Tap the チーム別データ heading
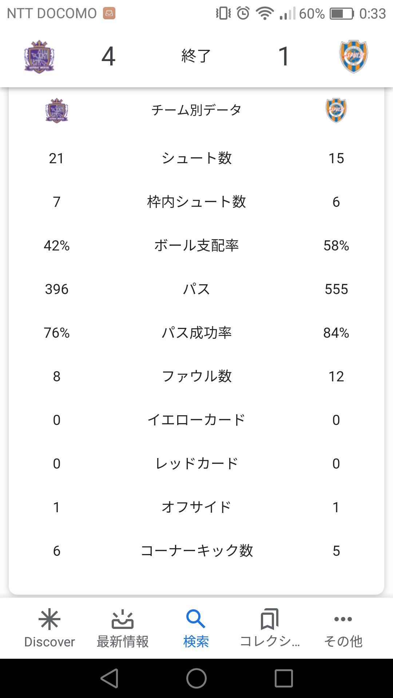This screenshot has height=698, width=393. point(196,110)
